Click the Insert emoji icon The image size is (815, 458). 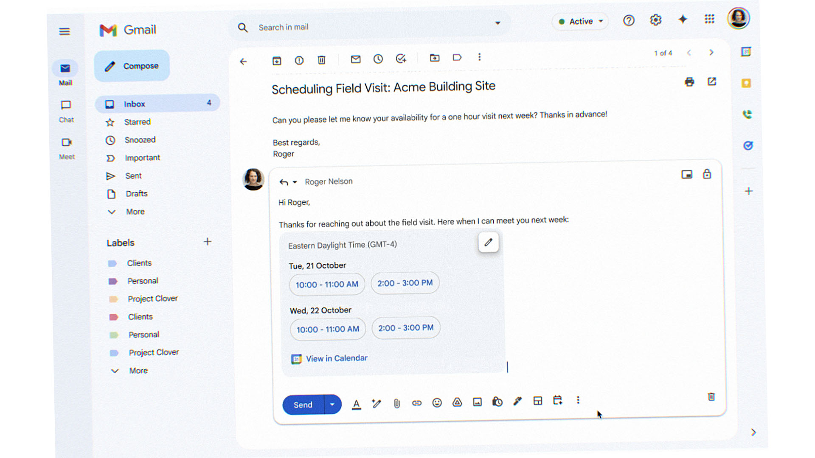point(437,402)
